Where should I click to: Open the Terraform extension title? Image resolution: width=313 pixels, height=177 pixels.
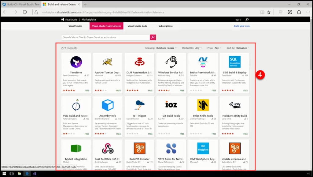point(76,72)
